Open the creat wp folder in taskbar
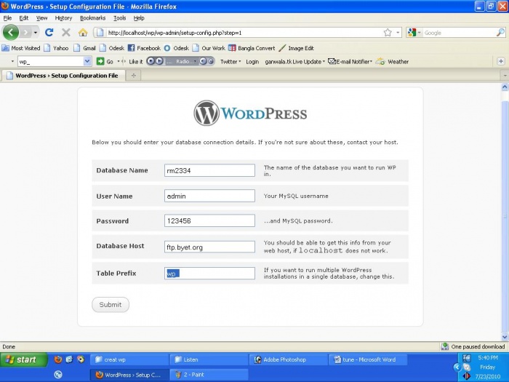 [129, 359]
